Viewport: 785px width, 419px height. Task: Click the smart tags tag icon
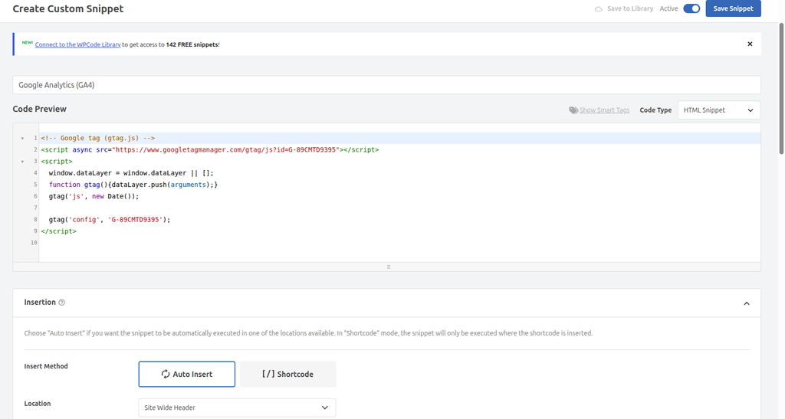(573, 110)
